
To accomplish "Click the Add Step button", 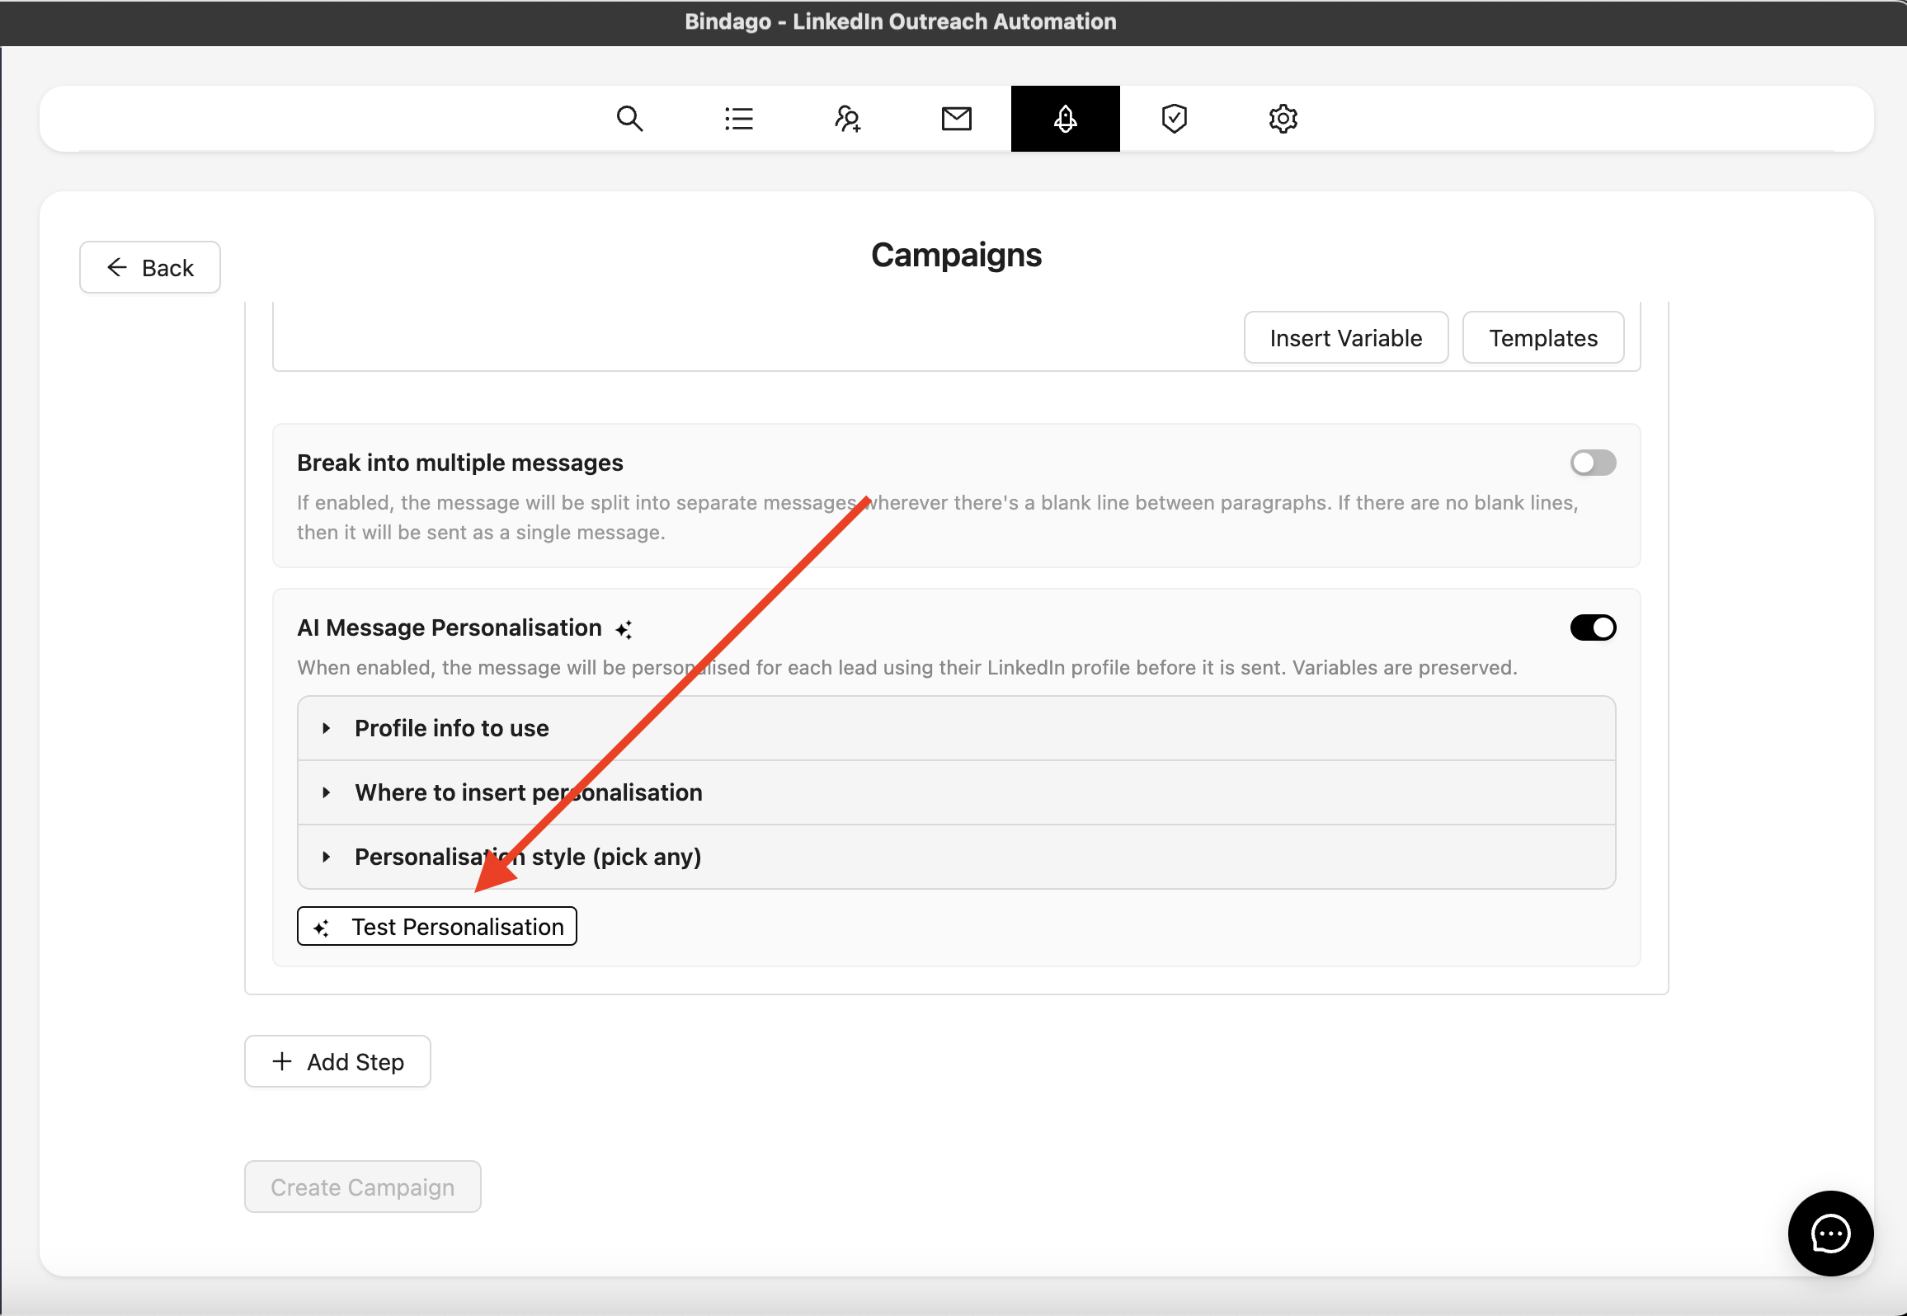I will pyautogui.click(x=337, y=1061).
